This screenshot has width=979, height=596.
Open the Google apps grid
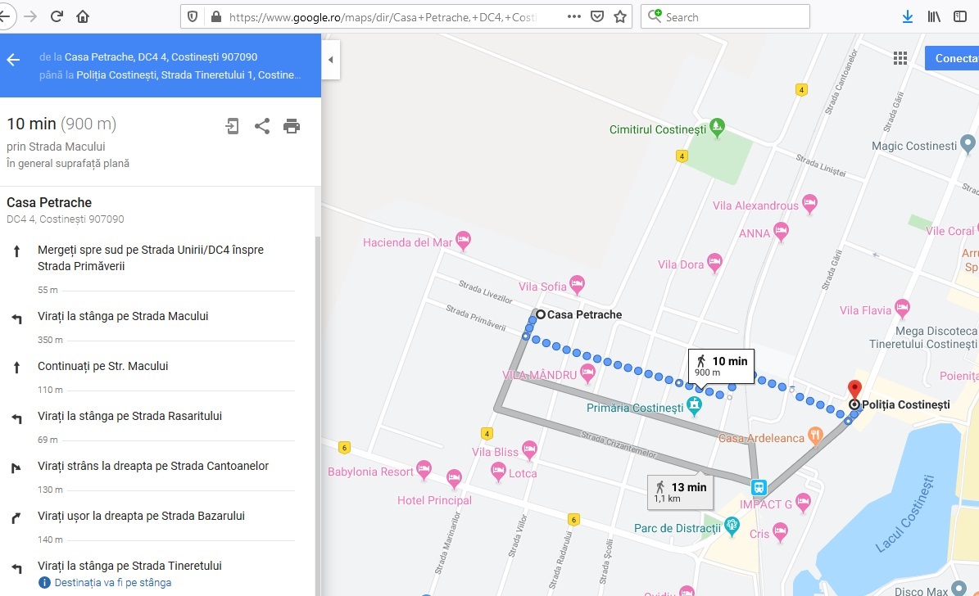pyautogui.click(x=900, y=58)
